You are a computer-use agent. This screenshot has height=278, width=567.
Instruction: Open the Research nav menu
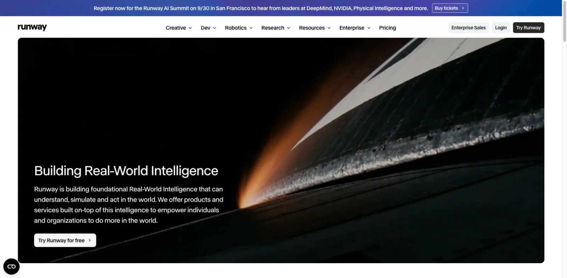pyautogui.click(x=276, y=28)
